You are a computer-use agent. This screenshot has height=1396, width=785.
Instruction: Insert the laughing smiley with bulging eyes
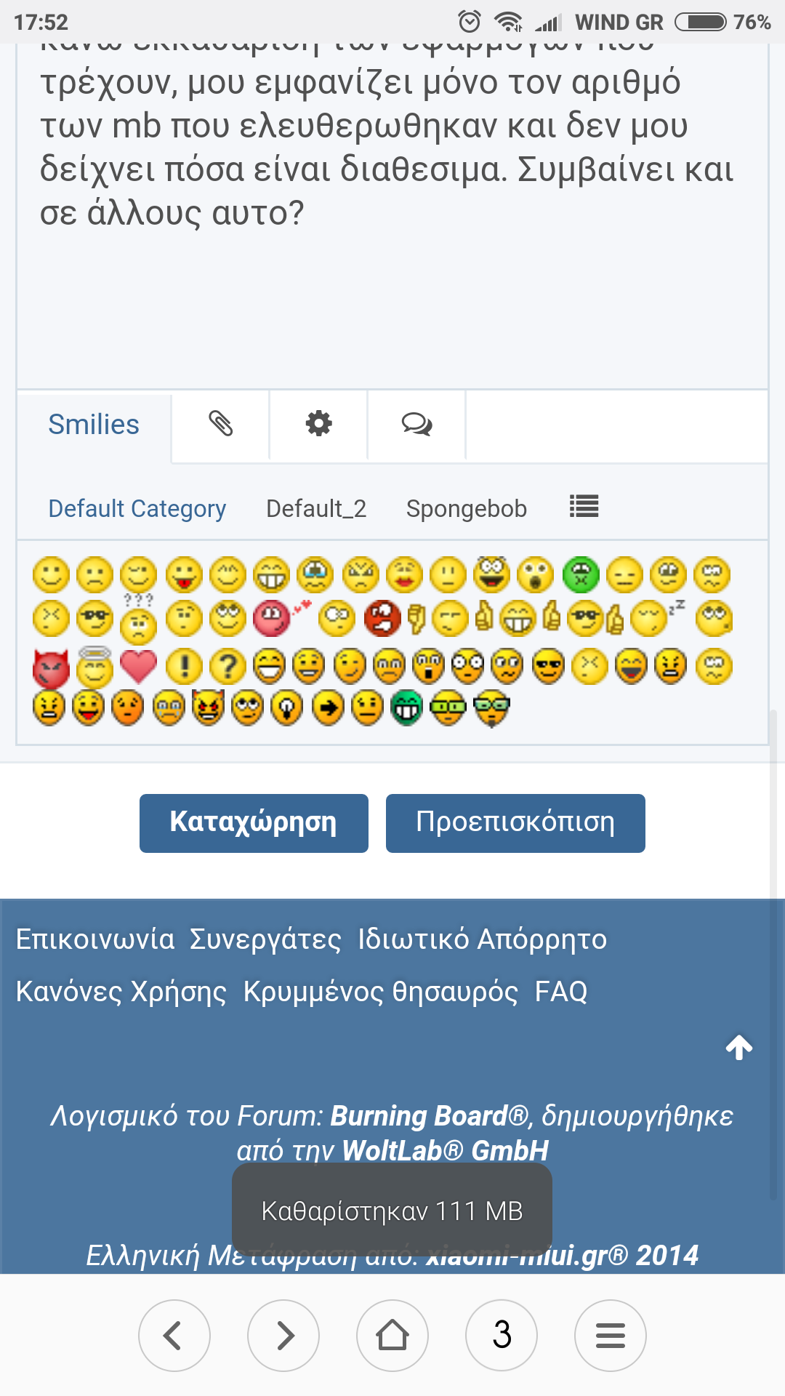click(x=492, y=574)
